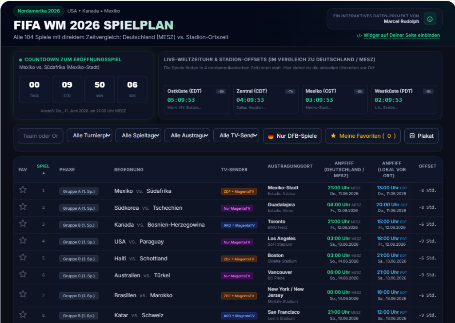Favorite the USA vs. Paraguay match star
Image resolution: width=455 pixels, height=323 pixels.
[x=23, y=240]
